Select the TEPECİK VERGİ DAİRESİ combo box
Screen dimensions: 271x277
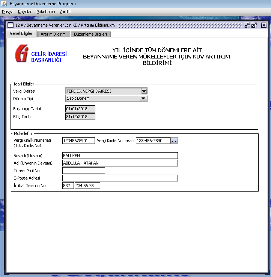tap(106, 91)
